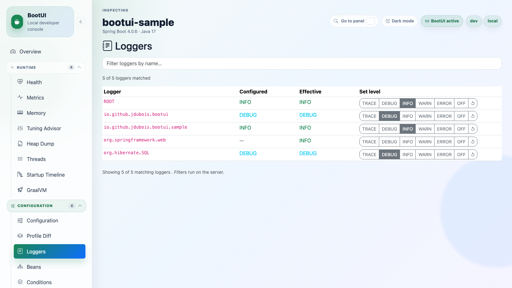Click the RUNTIME count badge 8
The width and height of the screenshot is (512, 288).
tap(71, 67)
